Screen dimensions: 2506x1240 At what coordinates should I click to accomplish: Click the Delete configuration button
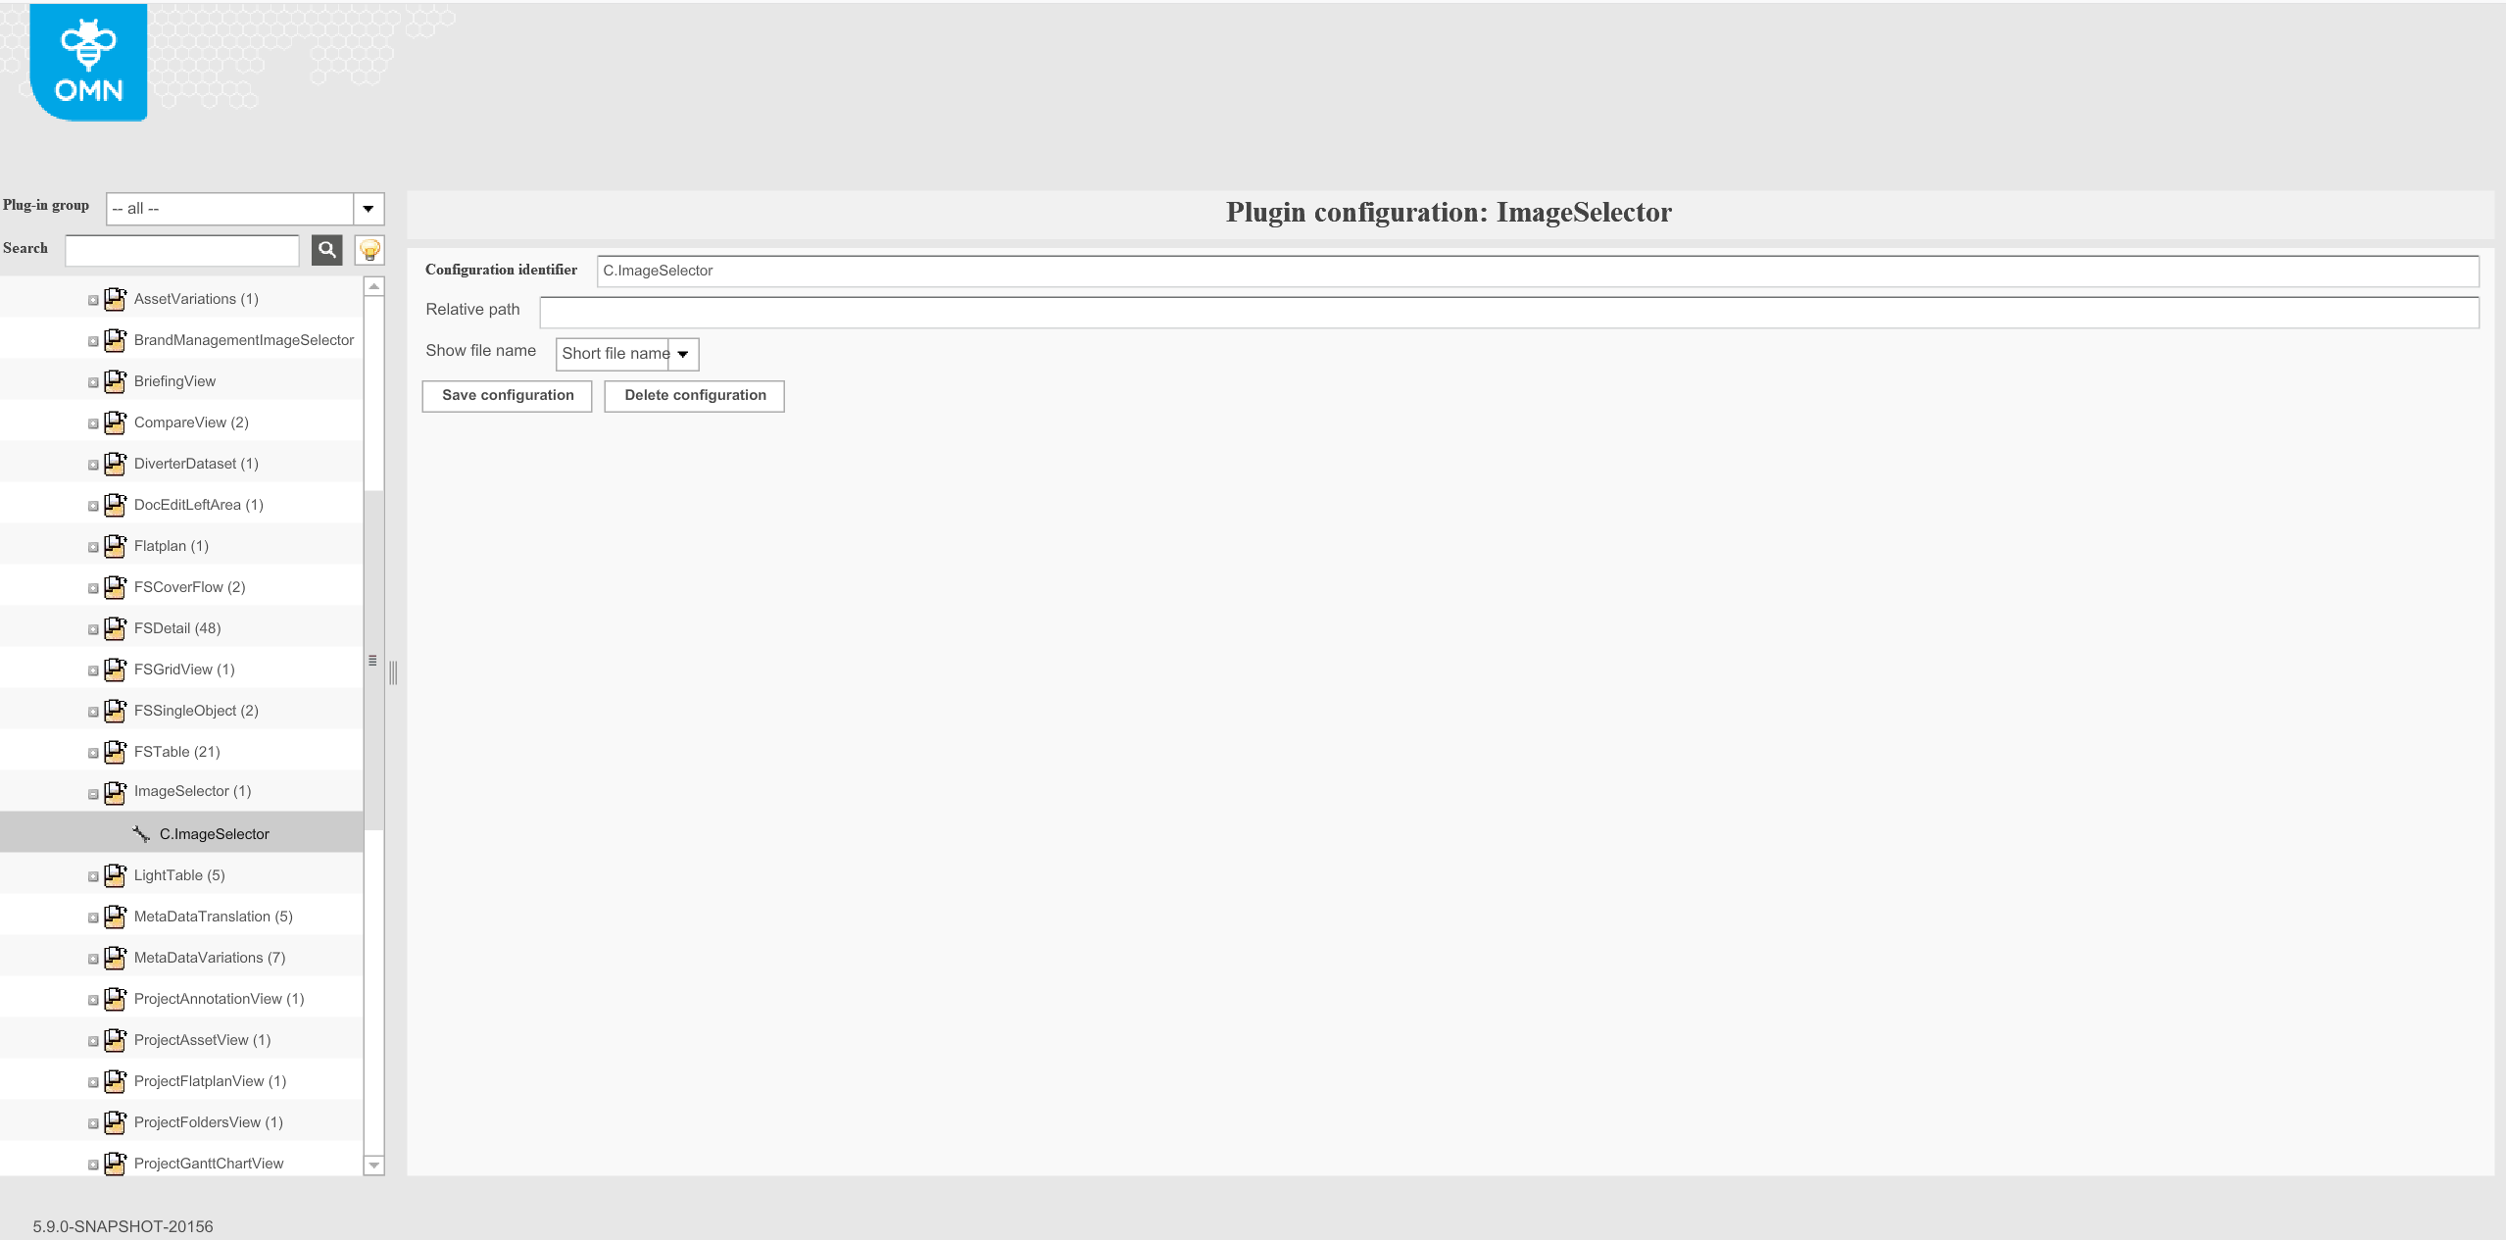(694, 396)
